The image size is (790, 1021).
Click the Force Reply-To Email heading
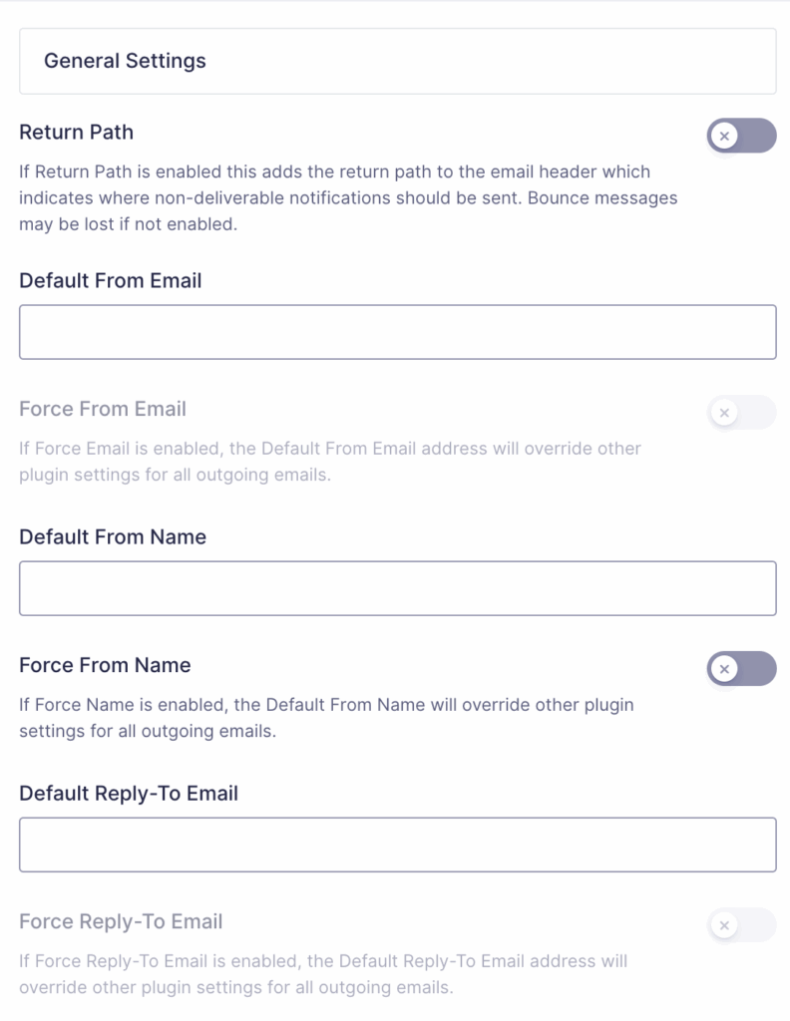(x=121, y=922)
